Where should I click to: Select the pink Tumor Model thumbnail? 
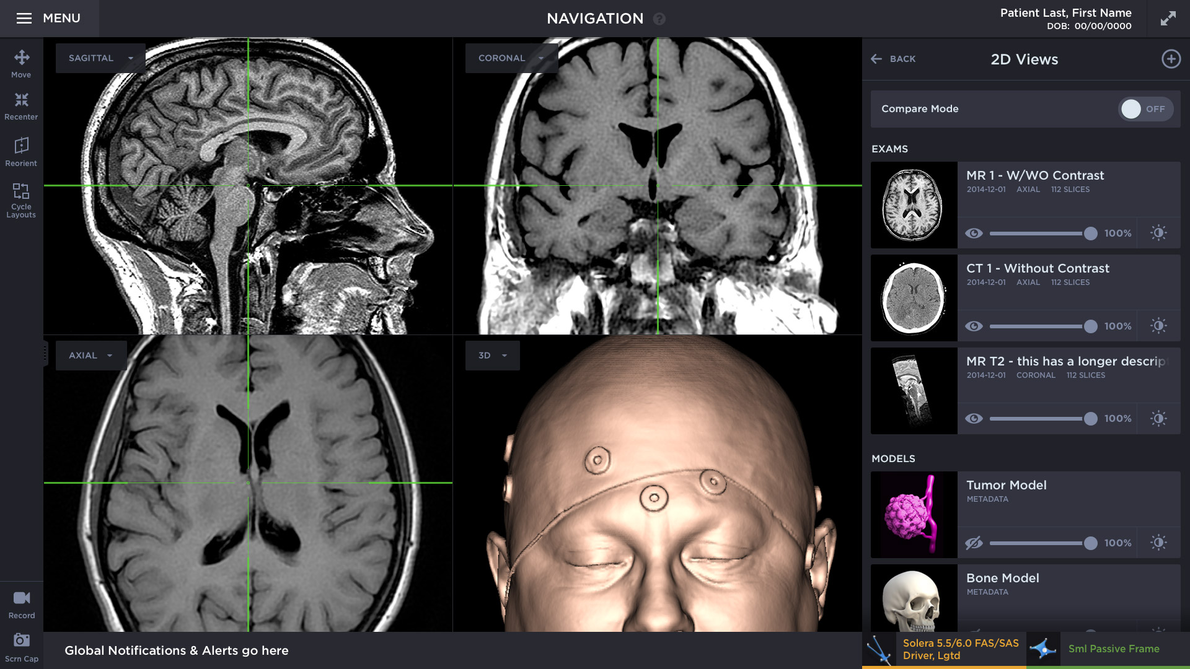pyautogui.click(x=914, y=515)
